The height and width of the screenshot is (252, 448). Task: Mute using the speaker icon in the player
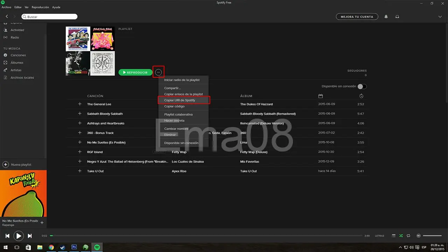point(418,236)
